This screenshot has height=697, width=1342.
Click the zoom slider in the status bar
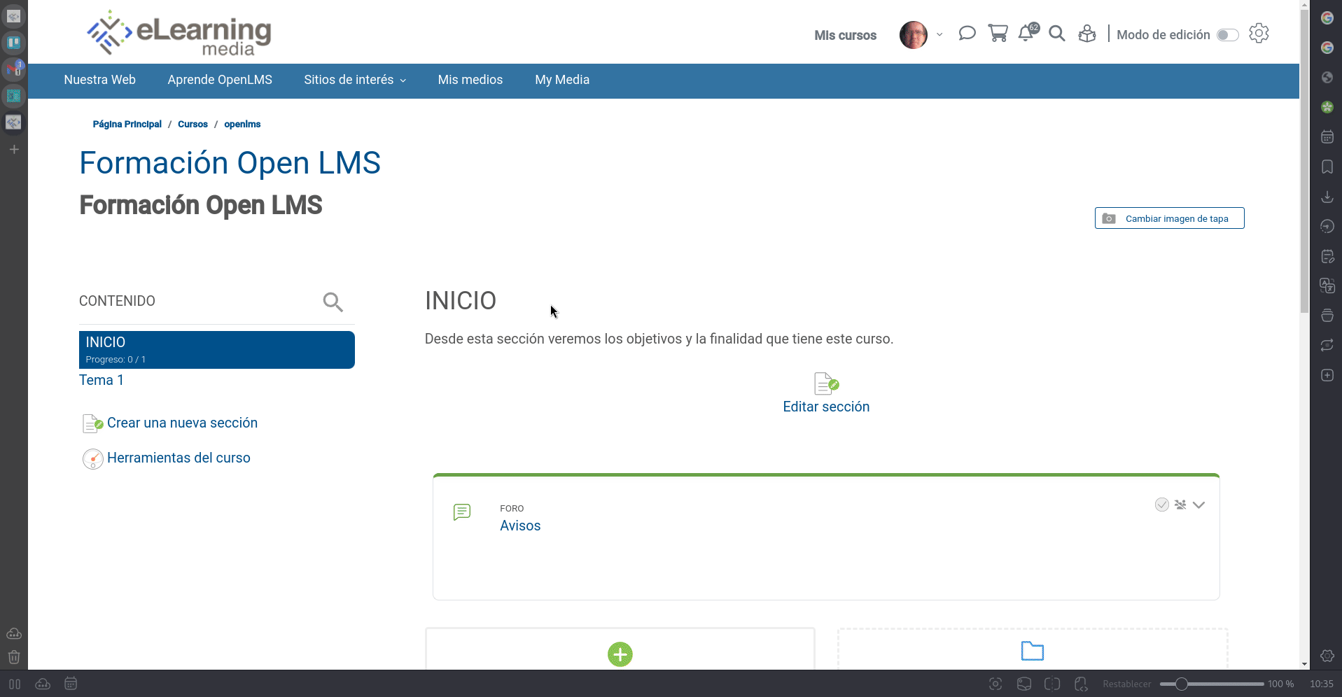(1212, 684)
